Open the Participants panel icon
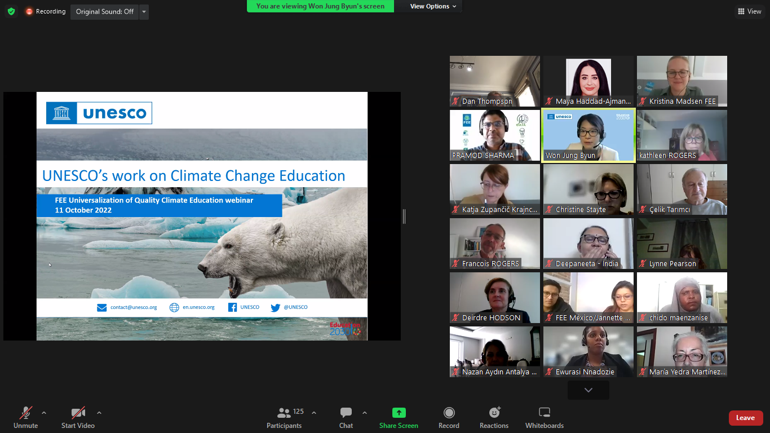The width and height of the screenshot is (770, 433). [284, 413]
